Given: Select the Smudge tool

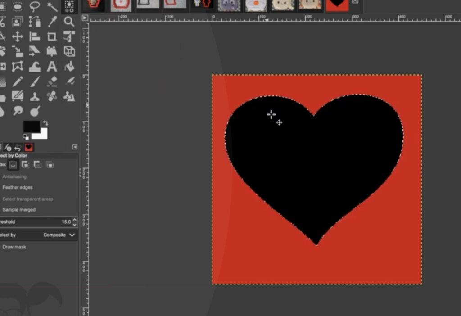Looking at the screenshot, I should tap(18, 111).
